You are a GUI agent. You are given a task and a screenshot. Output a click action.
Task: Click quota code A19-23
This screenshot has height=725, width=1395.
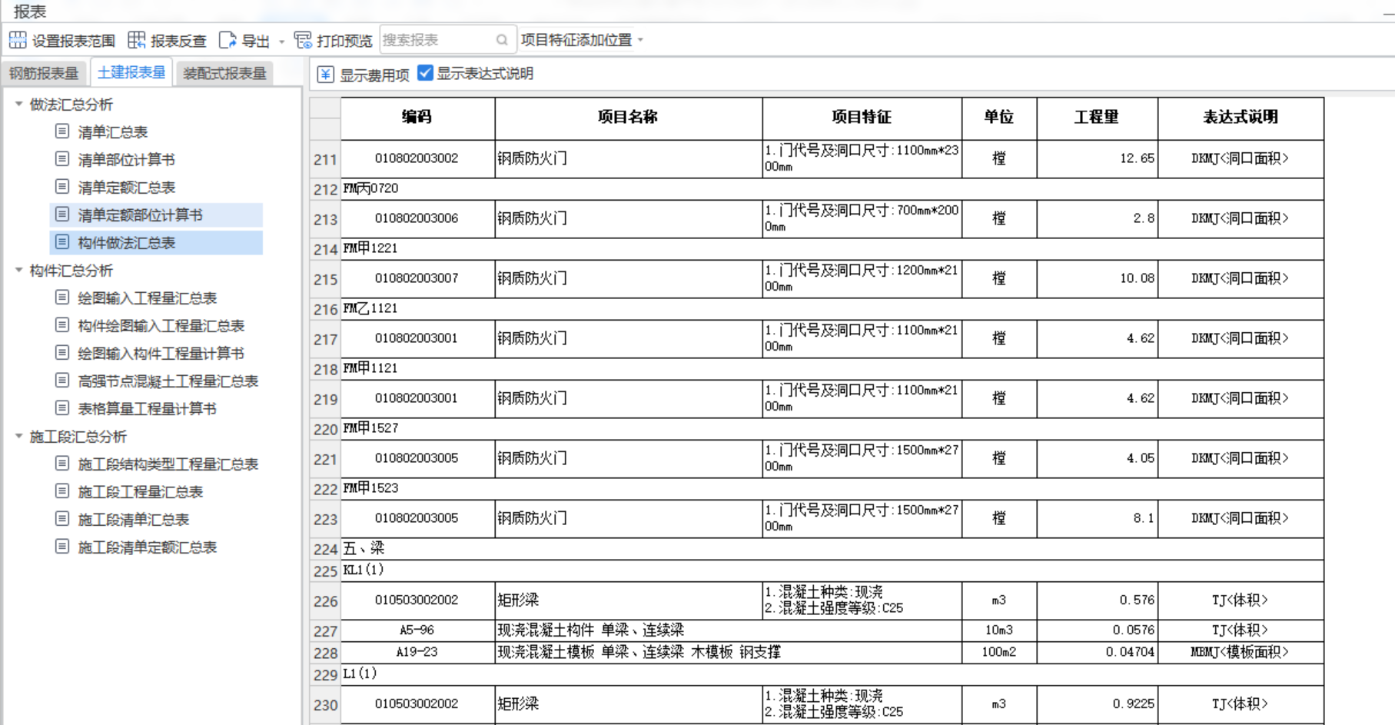point(417,652)
